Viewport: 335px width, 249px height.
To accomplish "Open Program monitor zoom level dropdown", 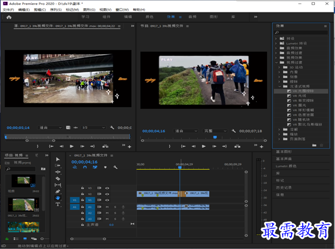I will click(186, 131).
